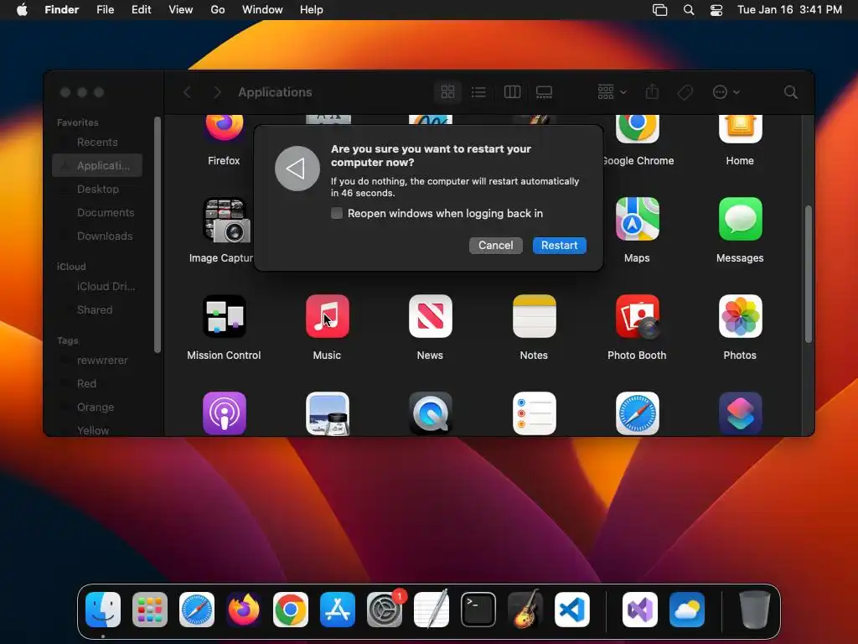Open Control Center in menu bar
The image size is (858, 644).
pos(716,10)
